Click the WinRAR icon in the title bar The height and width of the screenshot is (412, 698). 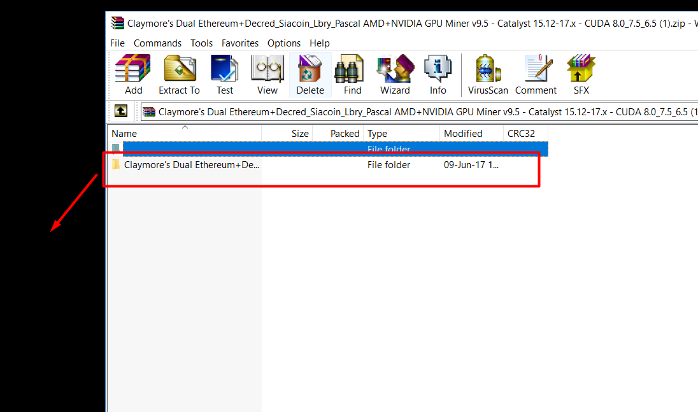118,23
